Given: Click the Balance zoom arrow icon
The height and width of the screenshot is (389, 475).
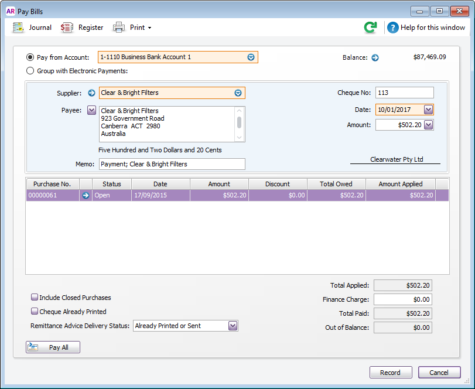Looking at the screenshot, I should click(375, 57).
